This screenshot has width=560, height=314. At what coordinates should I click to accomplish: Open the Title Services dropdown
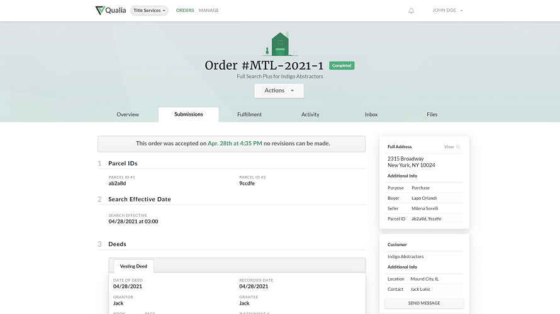(x=149, y=11)
